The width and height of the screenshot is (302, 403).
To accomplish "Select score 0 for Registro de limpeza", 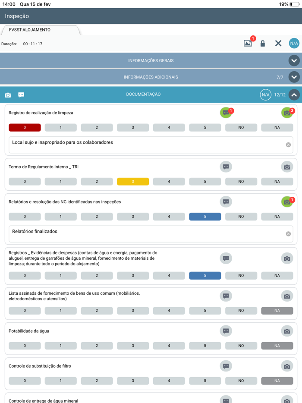I will (x=25, y=127).
